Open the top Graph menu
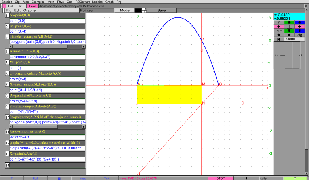Viewport: 309px width, 180px height. 109,2
